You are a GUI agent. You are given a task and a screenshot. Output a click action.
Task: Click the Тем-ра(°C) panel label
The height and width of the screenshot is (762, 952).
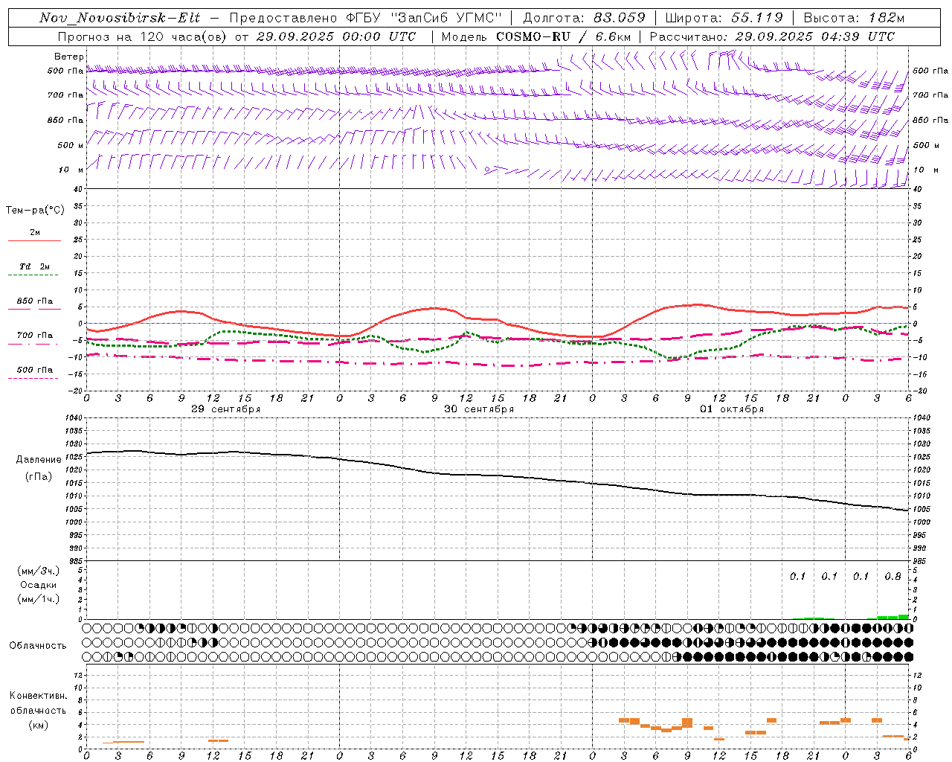click(x=35, y=211)
